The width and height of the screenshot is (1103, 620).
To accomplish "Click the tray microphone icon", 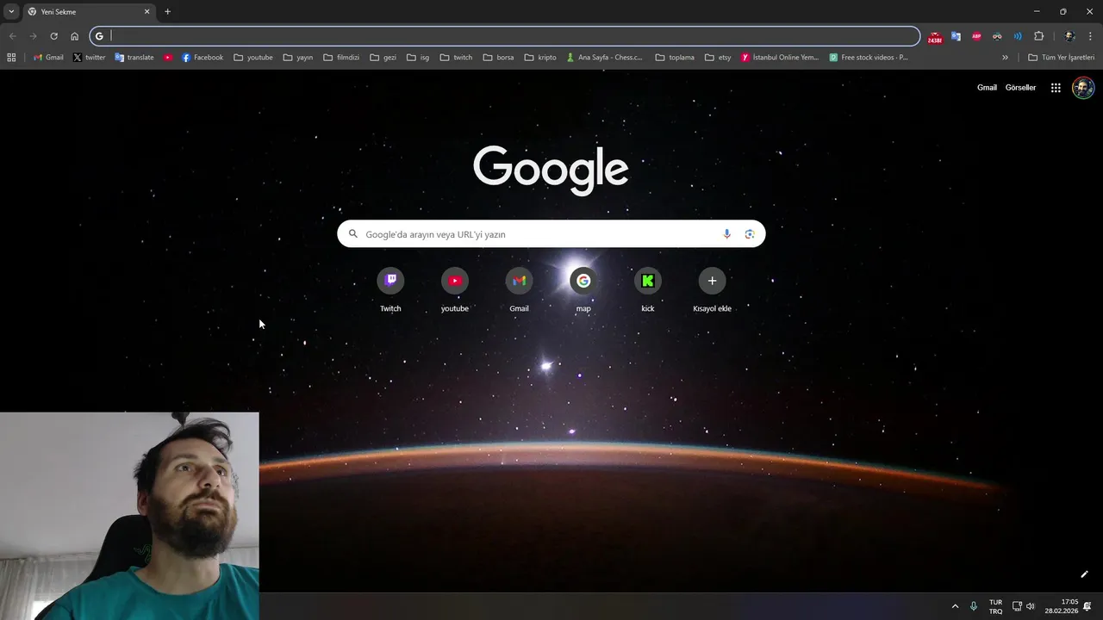I will click(974, 606).
